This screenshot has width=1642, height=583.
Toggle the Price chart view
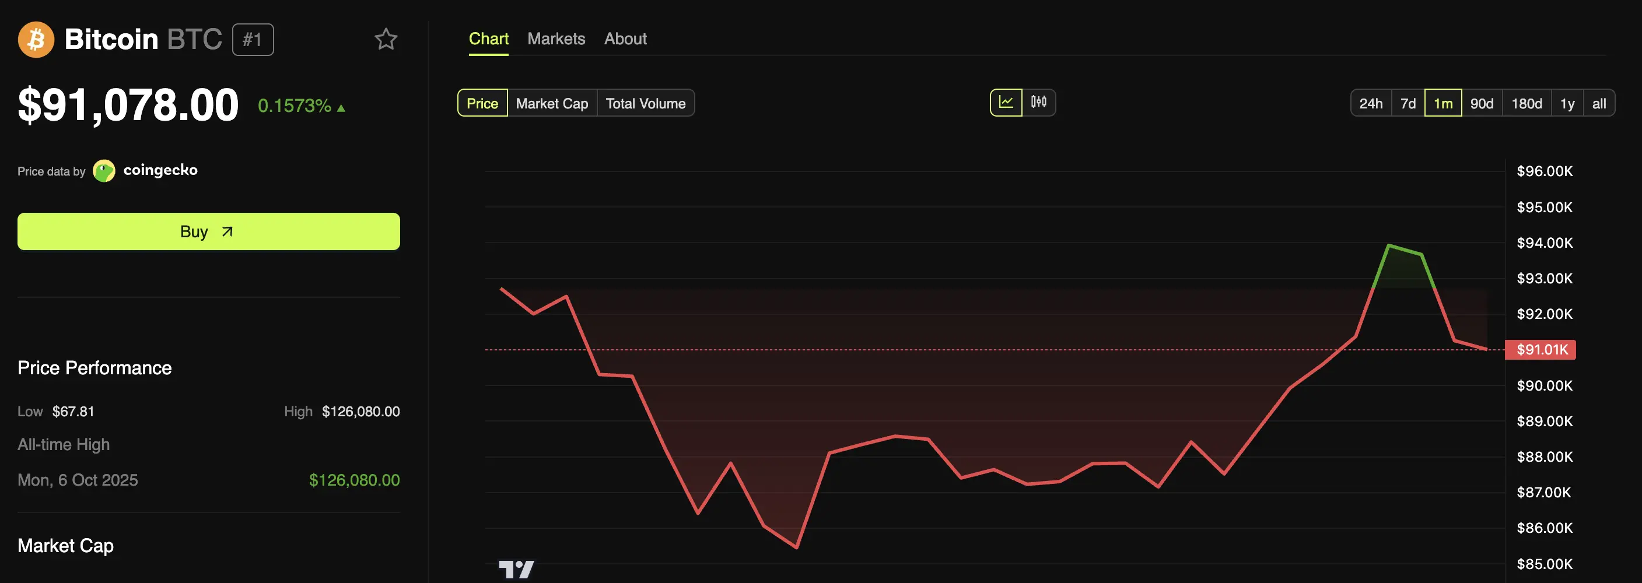(482, 103)
